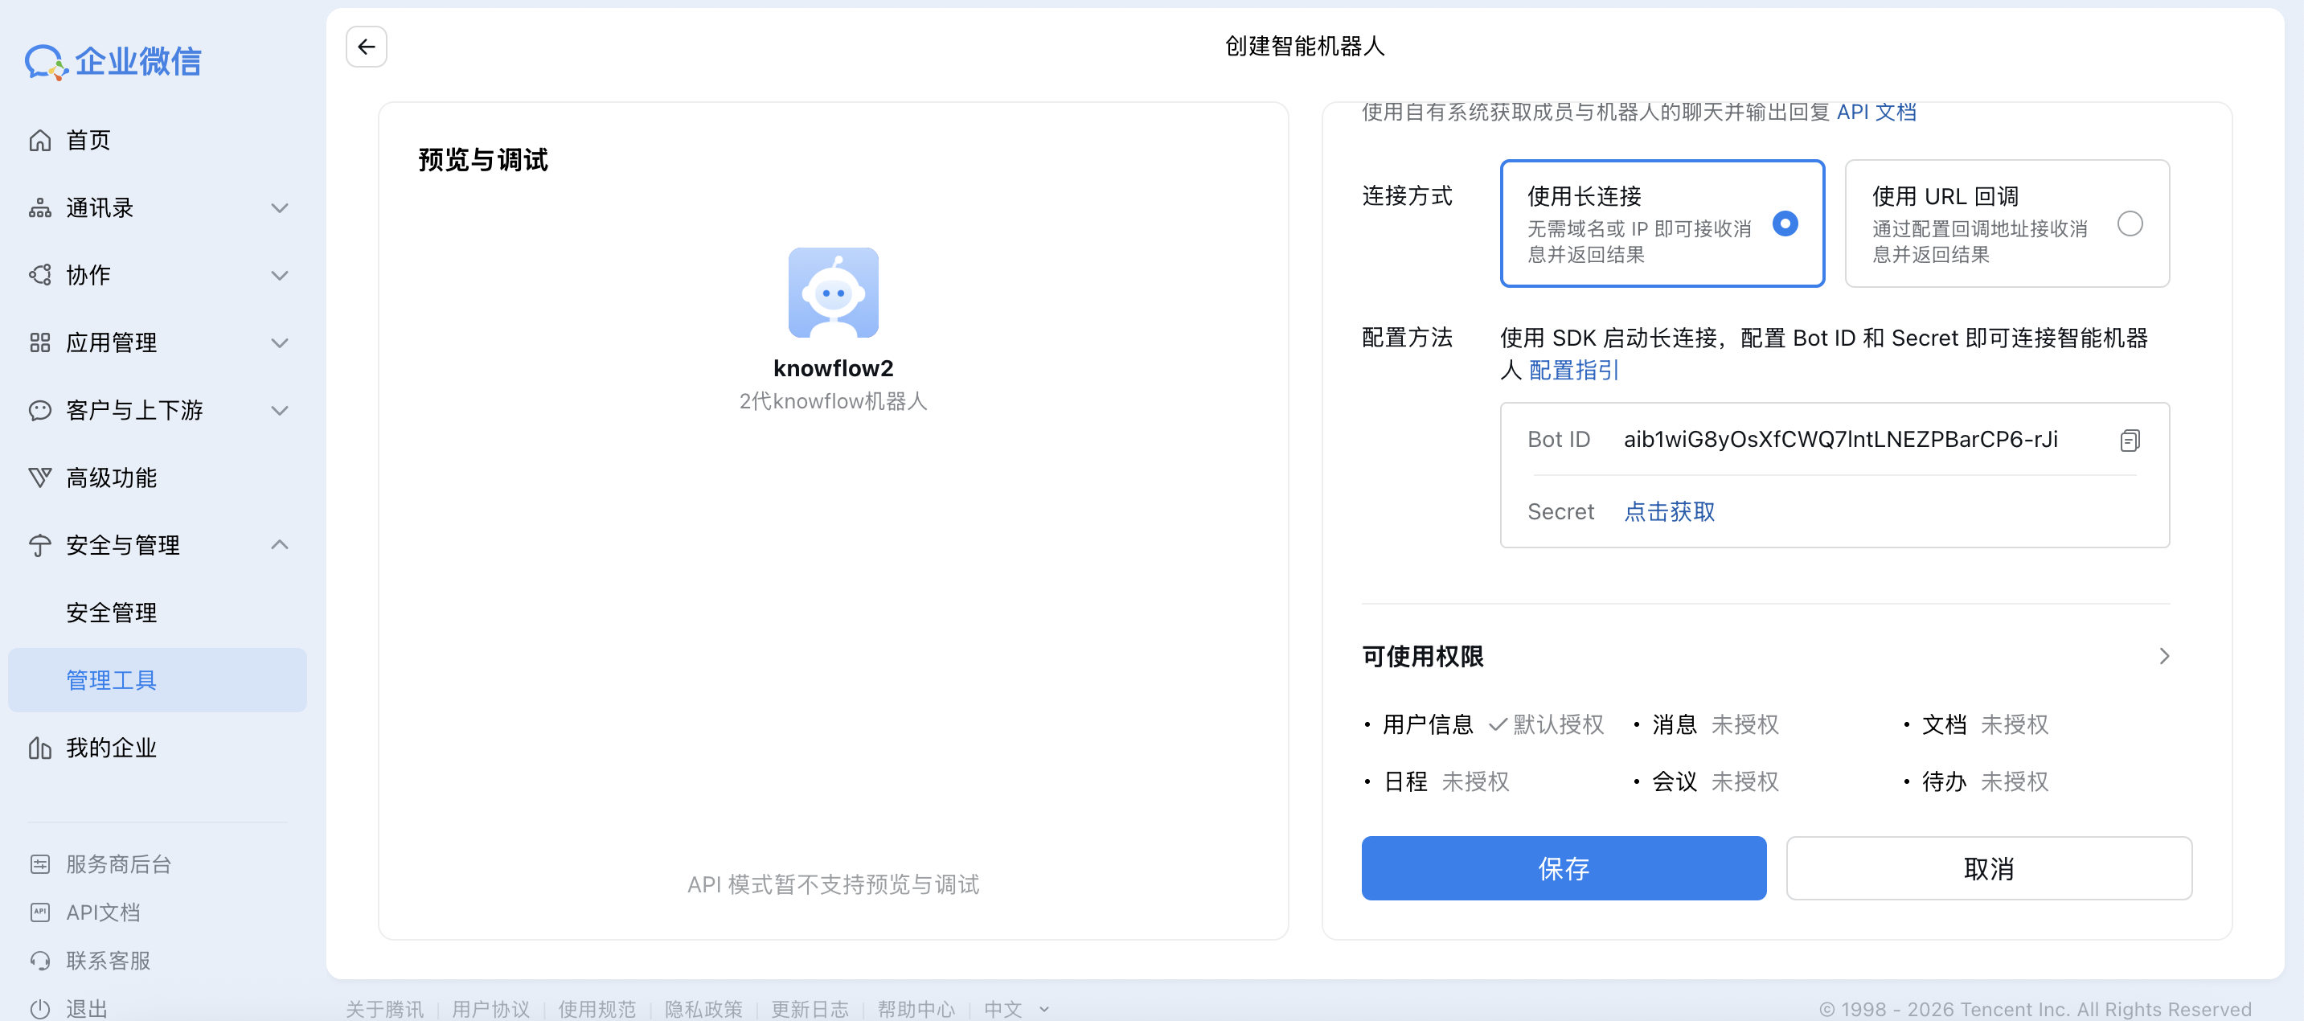Open the 中文 language dropdown
Viewport: 2304px width, 1021px height.
(x=1017, y=1008)
